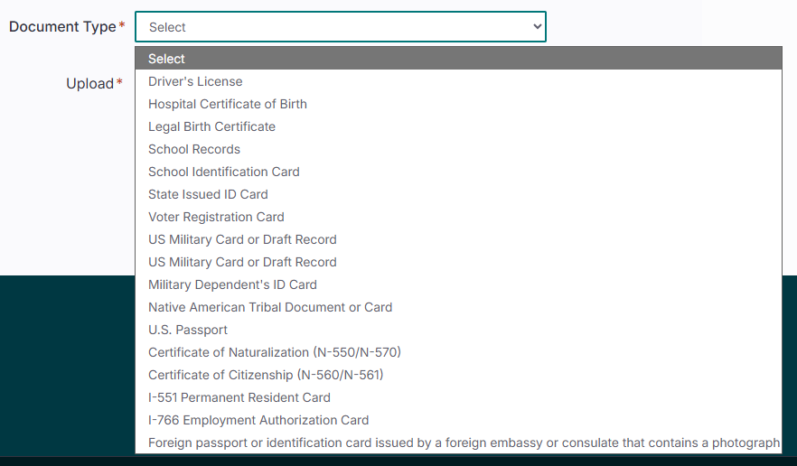
Task: Choose I-551 Permanent Resident Card
Action: [x=457, y=397]
